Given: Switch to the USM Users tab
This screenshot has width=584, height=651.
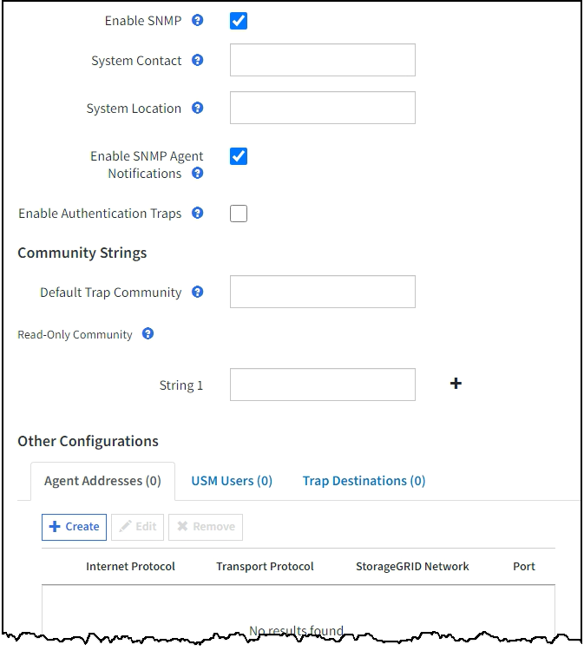Looking at the screenshot, I should pyautogui.click(x=232, y=481).
